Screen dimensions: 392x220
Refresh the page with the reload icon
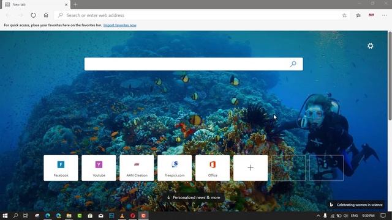pyautogui.click(x=33, y=15)
